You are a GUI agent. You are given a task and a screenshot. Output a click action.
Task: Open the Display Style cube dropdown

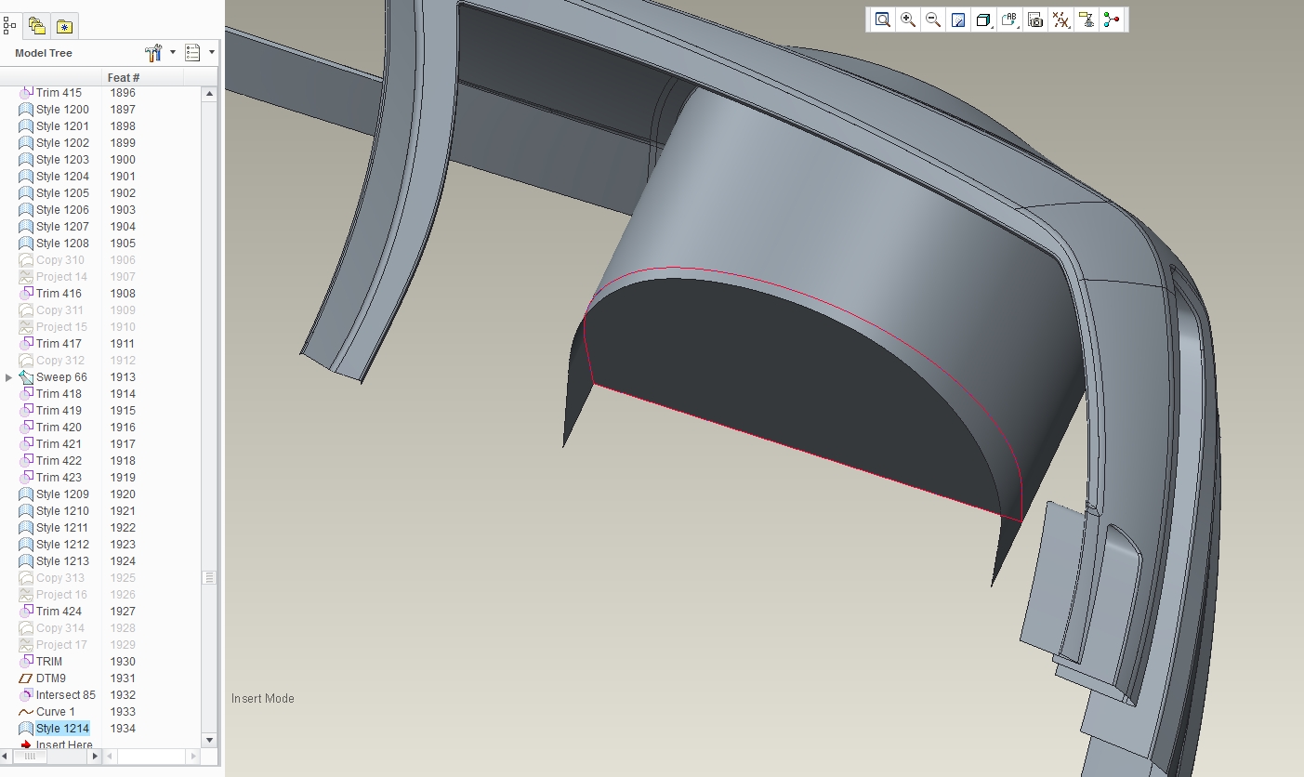983,20
